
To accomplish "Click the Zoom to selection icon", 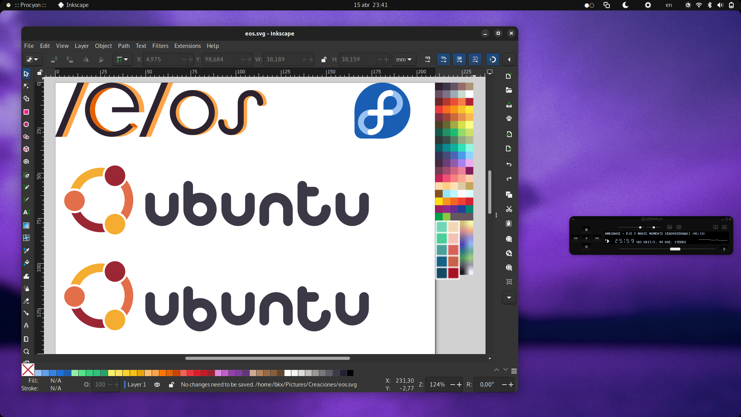I will [509, 239].
